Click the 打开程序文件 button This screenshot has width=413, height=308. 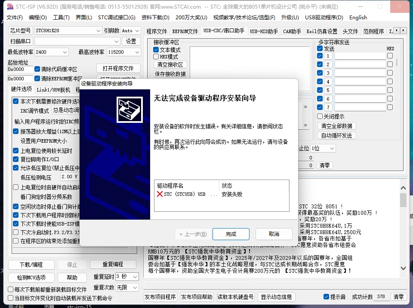point(118,68)
